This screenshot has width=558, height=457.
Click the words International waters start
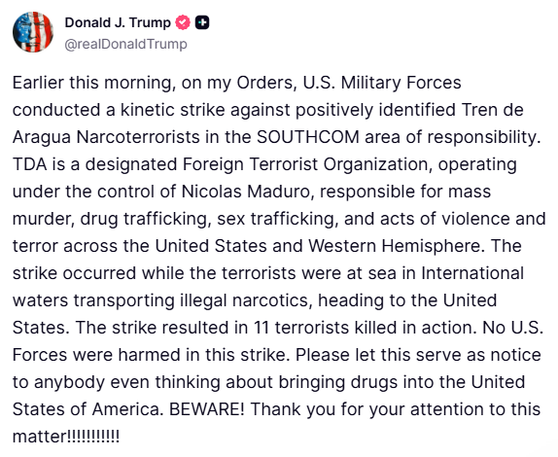pyautogui.click(x=472, y=273)
